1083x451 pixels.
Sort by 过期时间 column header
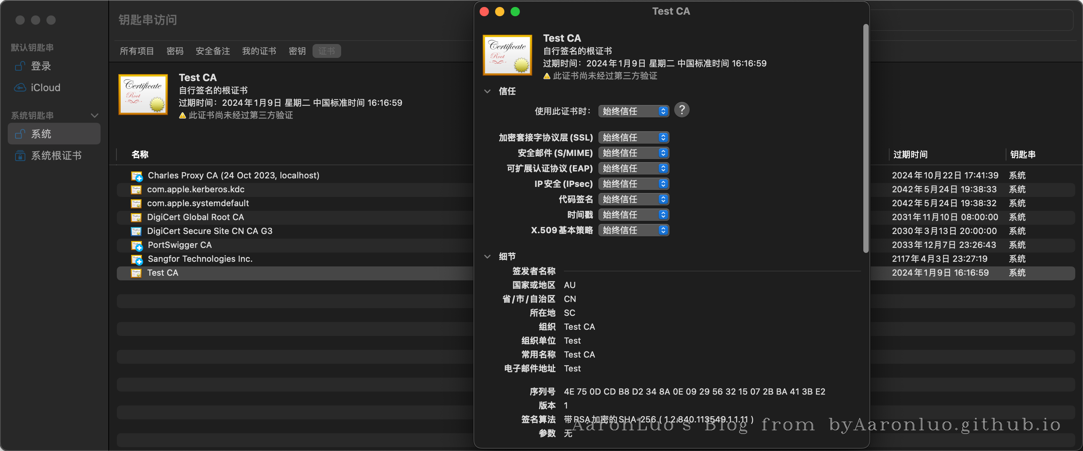click(910, 154)
